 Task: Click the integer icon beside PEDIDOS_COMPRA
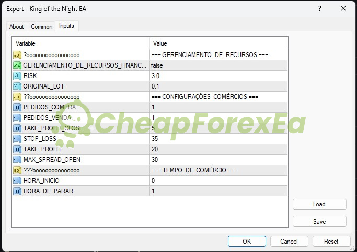point(17,107)
